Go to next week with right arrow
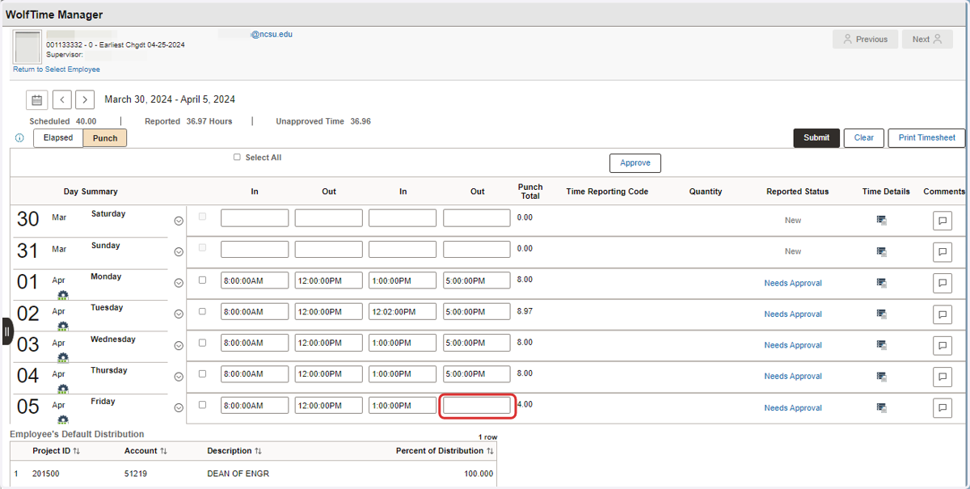This screenshot has height=489, width=970. 85,100
